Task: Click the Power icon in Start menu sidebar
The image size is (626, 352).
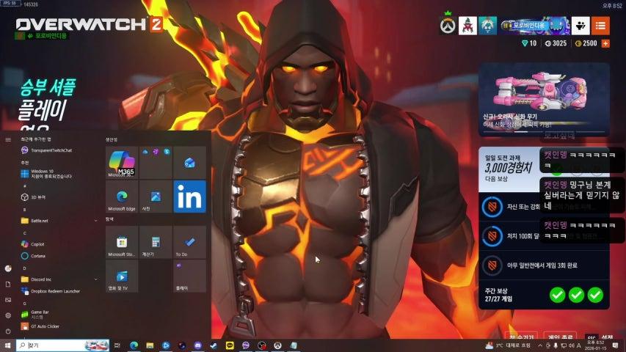Action: point(8,331)
